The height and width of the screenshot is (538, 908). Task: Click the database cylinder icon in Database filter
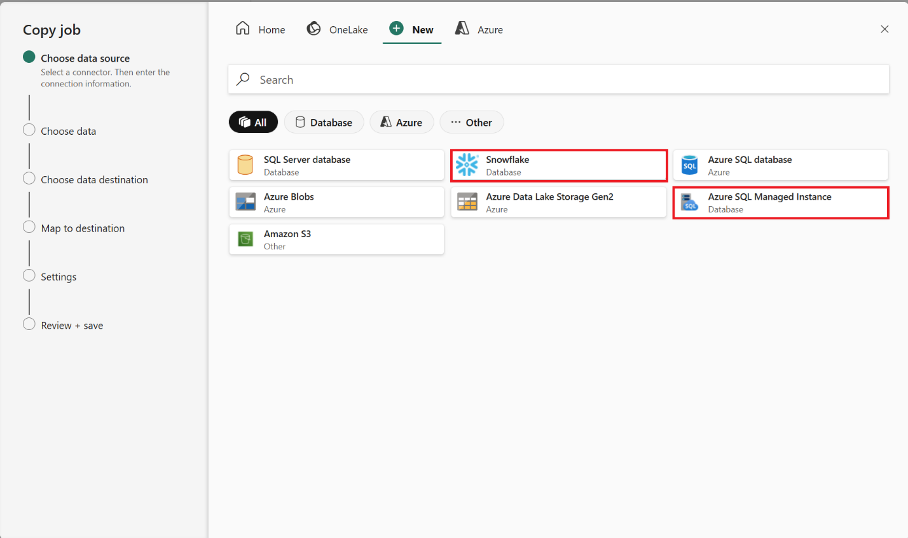(x=300, y=122)
